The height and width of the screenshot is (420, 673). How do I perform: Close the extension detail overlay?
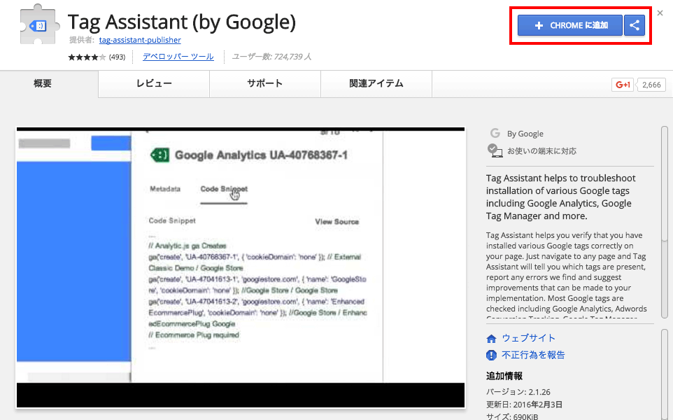pos(660,13)
